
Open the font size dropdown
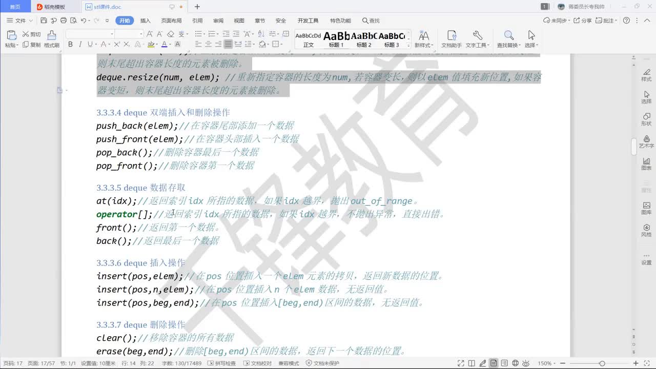(x=140, y=34)
